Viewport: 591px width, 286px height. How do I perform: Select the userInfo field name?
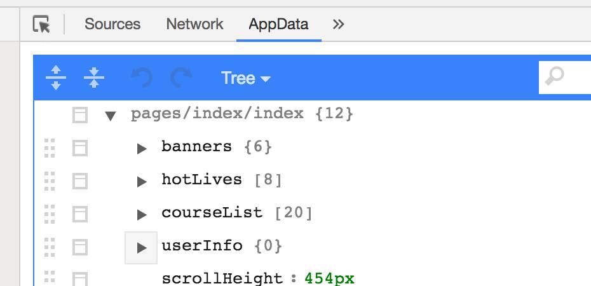201,246
